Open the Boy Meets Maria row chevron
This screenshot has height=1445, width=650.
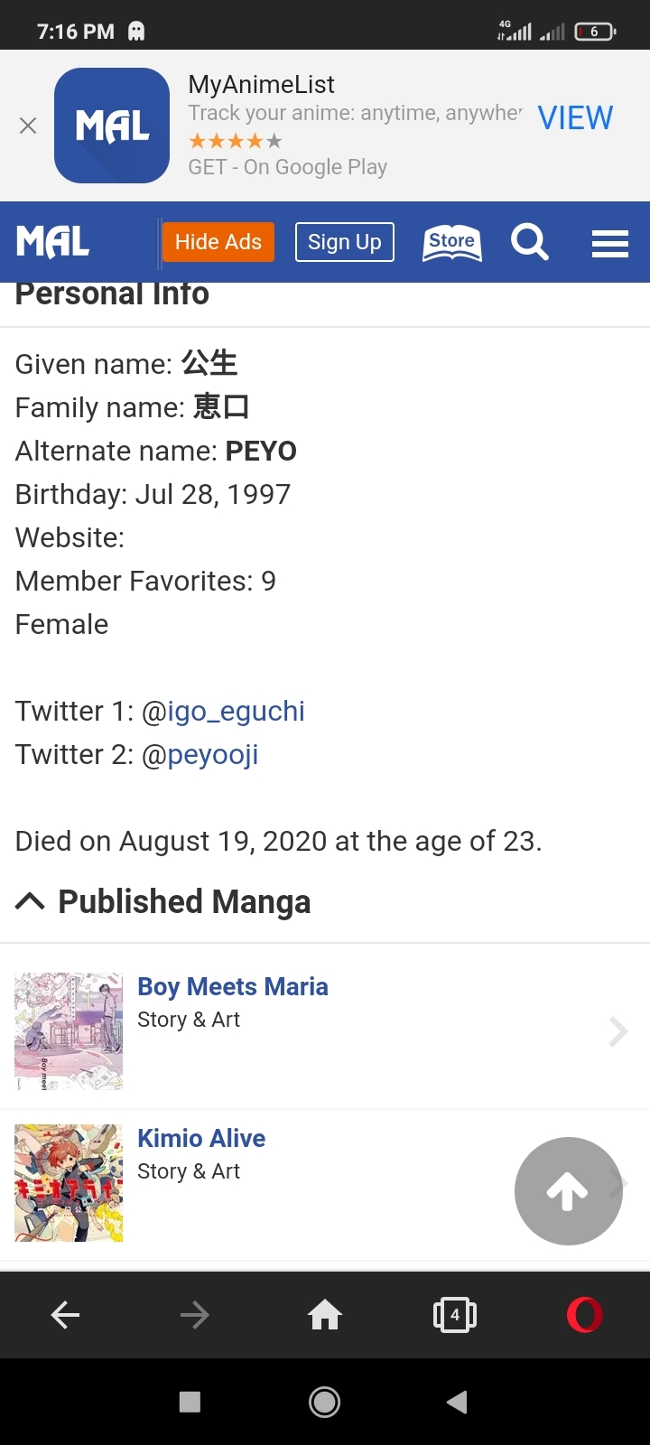pyautogui.click(x=618, y=1031)
